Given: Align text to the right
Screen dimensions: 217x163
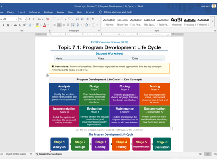Looking at the screenshot, I should coord(64,25).
